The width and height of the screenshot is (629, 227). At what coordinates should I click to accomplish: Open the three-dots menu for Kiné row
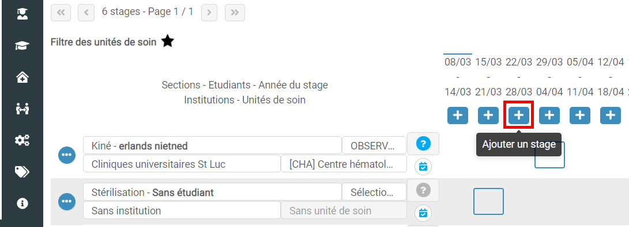[x=67, y=155]
